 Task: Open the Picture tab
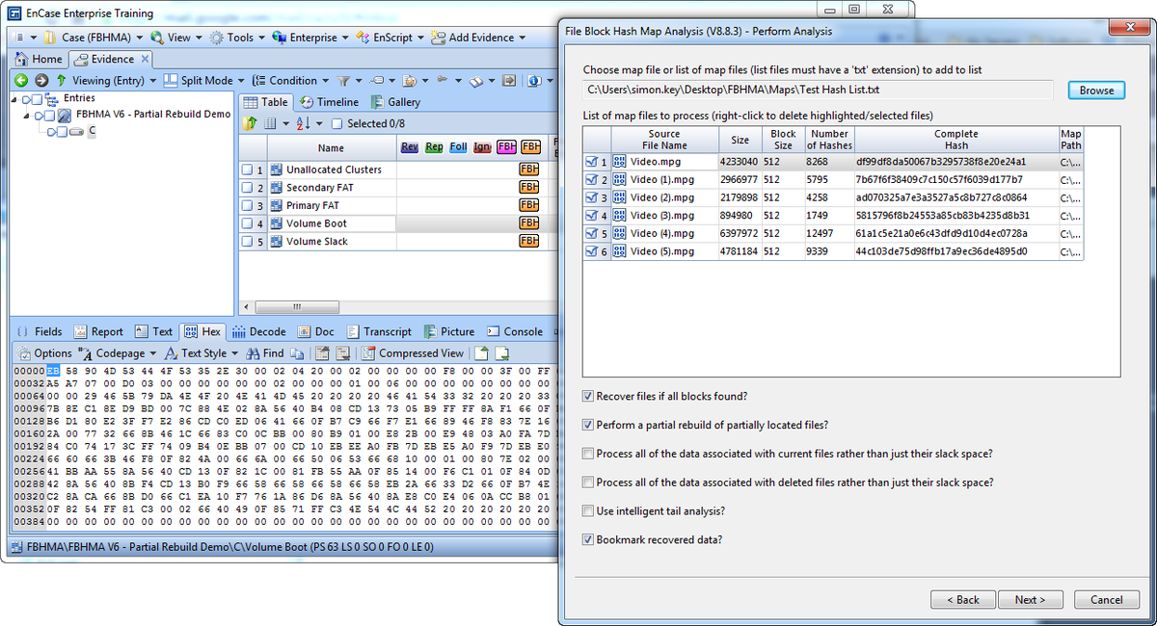click(x=449, y=331)
